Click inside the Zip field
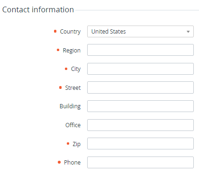The height and width of the screenshot is (174, 199). [140, 144]
